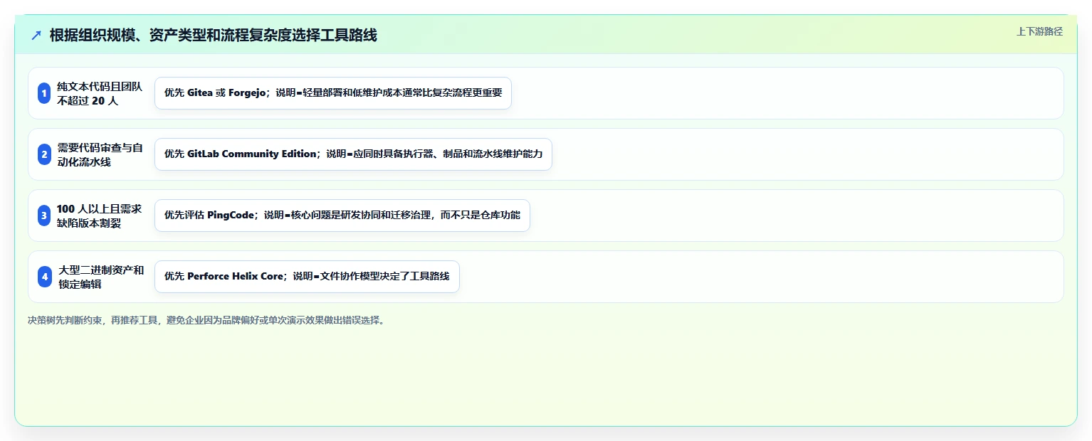The image size is (1092, 441).
Task: Click the footnote starting 决策树先判断约束
Action: (x=206, y=320)
